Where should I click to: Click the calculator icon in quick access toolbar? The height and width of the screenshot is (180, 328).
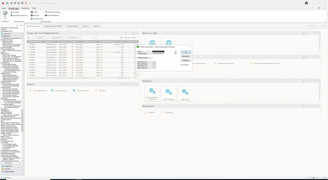[x=11, y=3]
